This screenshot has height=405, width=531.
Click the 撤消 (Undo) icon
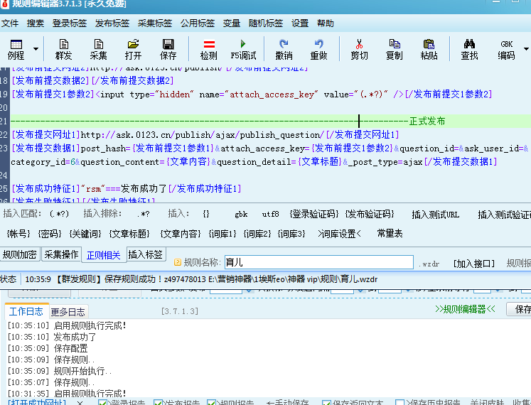coord(284,49)
